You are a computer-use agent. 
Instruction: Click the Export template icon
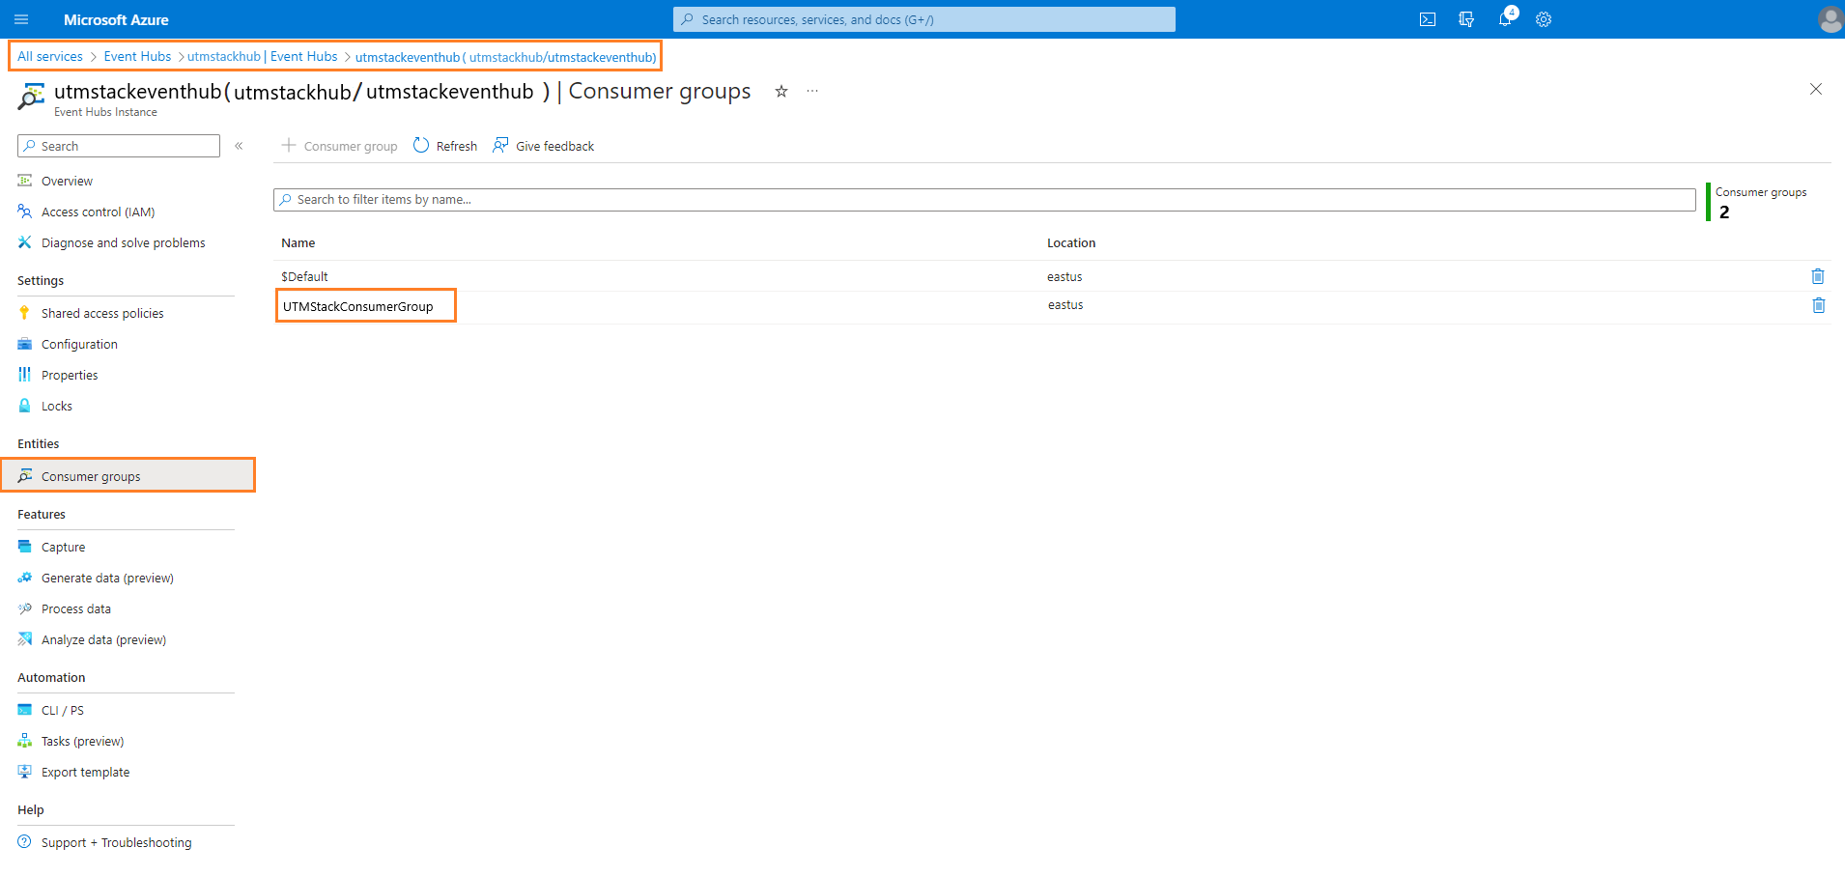[x=25, y=772]
